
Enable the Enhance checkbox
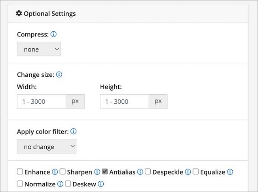point(20,172)
